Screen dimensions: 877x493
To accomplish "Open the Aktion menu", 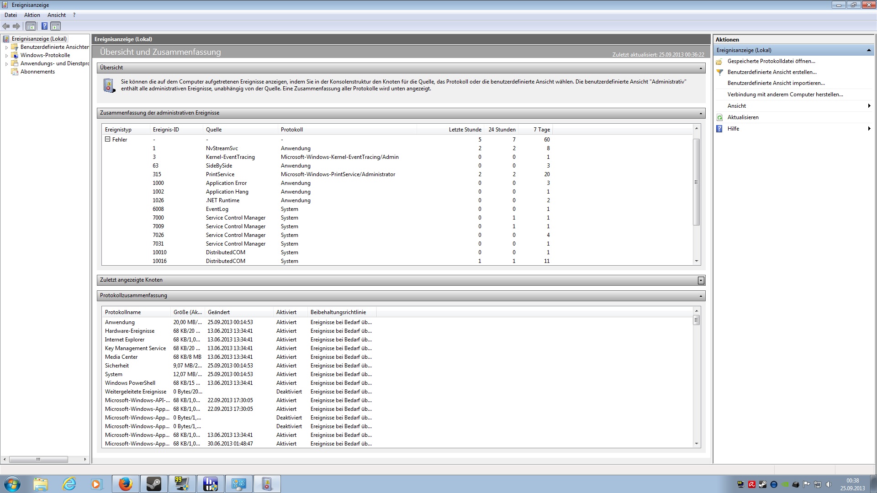I will click(32, 15).
